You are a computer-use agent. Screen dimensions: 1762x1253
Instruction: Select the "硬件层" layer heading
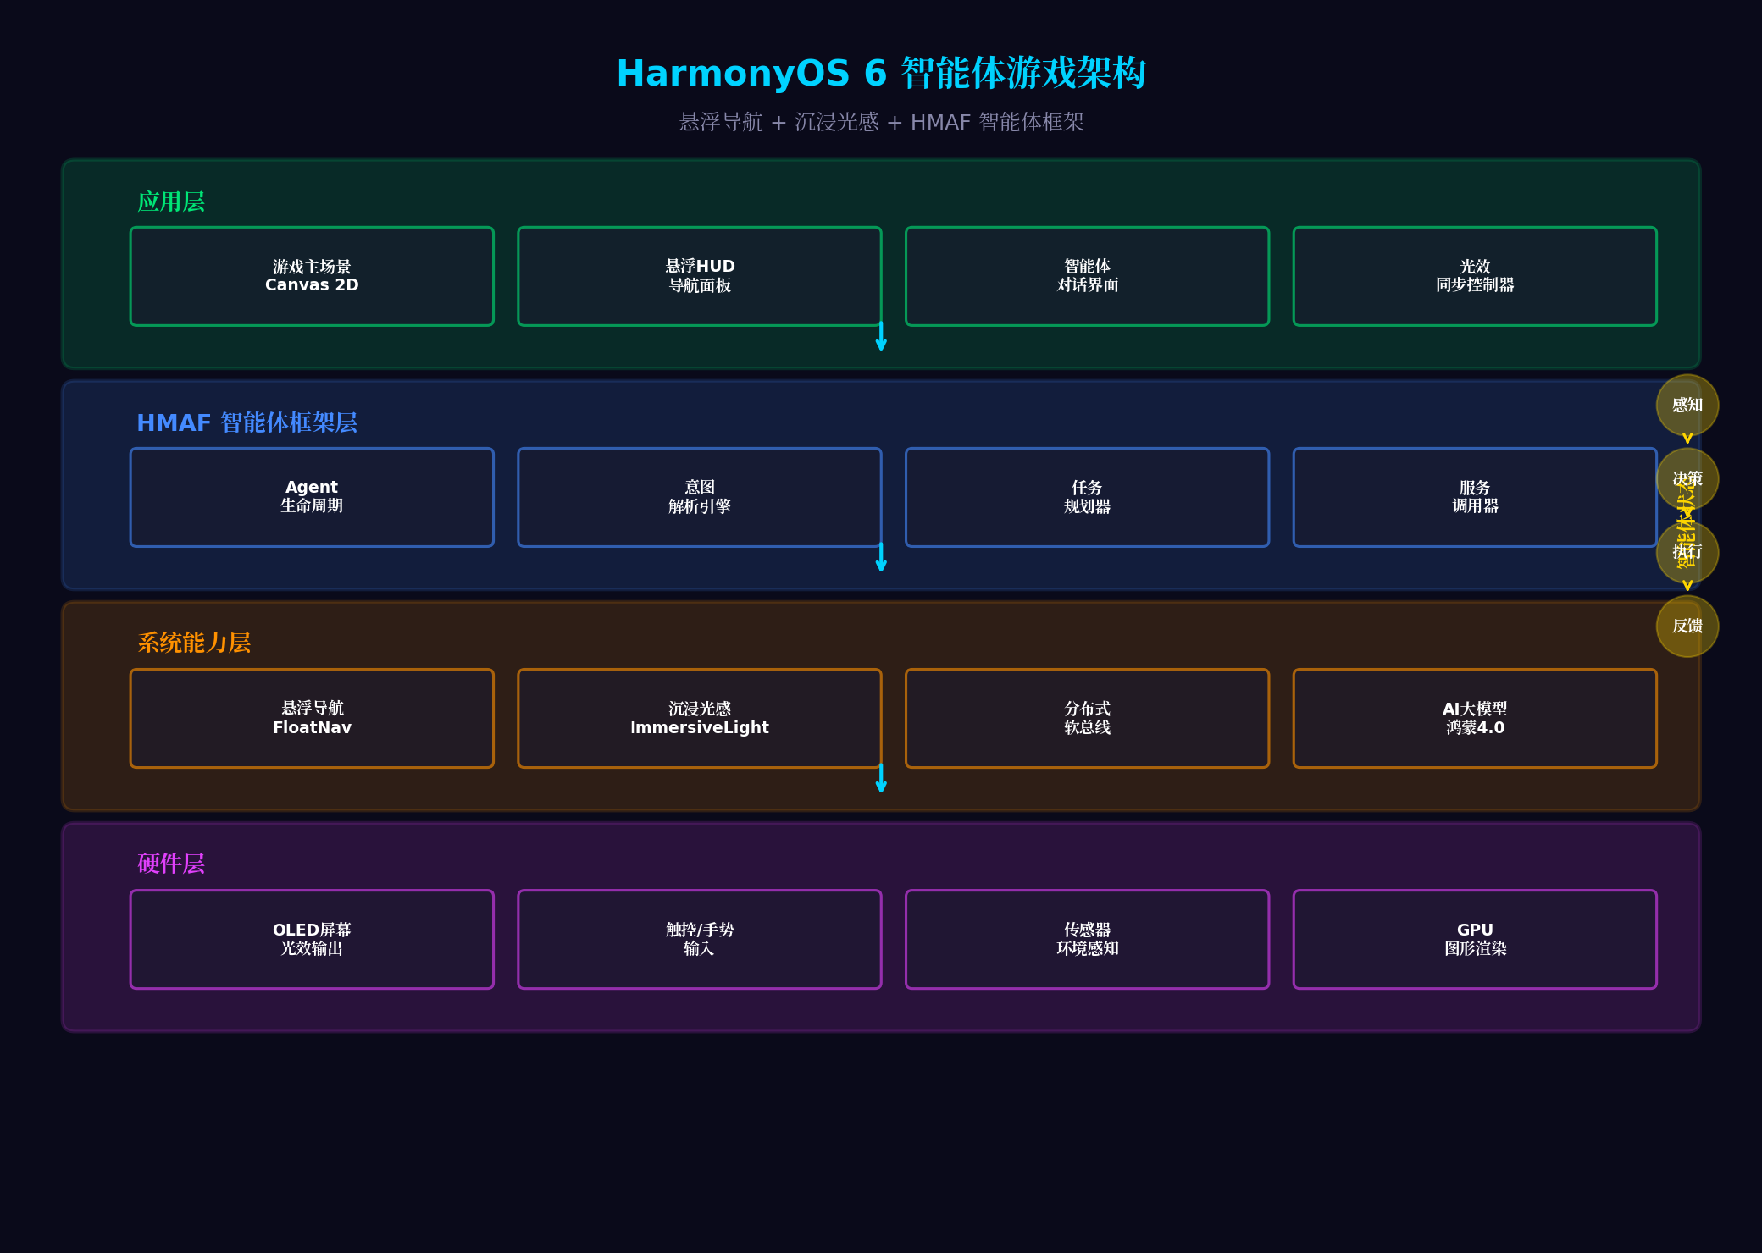171,864
